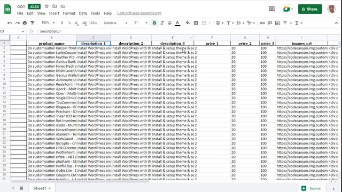The width and height of the screenshot is (342, 192).
Task: Click the XLSX file type badge
Action: (34, 6)
